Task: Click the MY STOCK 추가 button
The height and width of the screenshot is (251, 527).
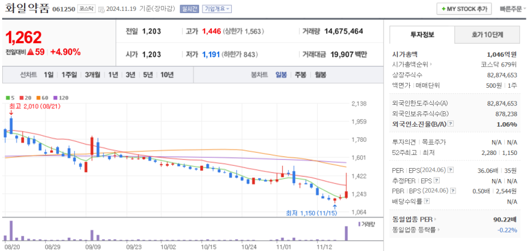Action: click(464, 9)
